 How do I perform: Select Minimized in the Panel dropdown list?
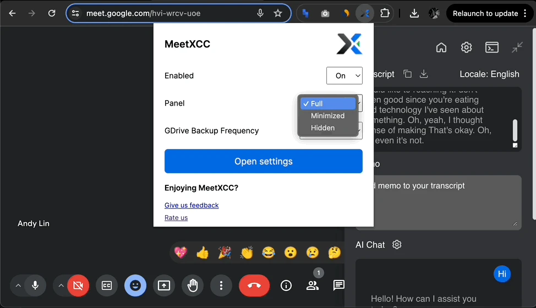coord(328,116)
